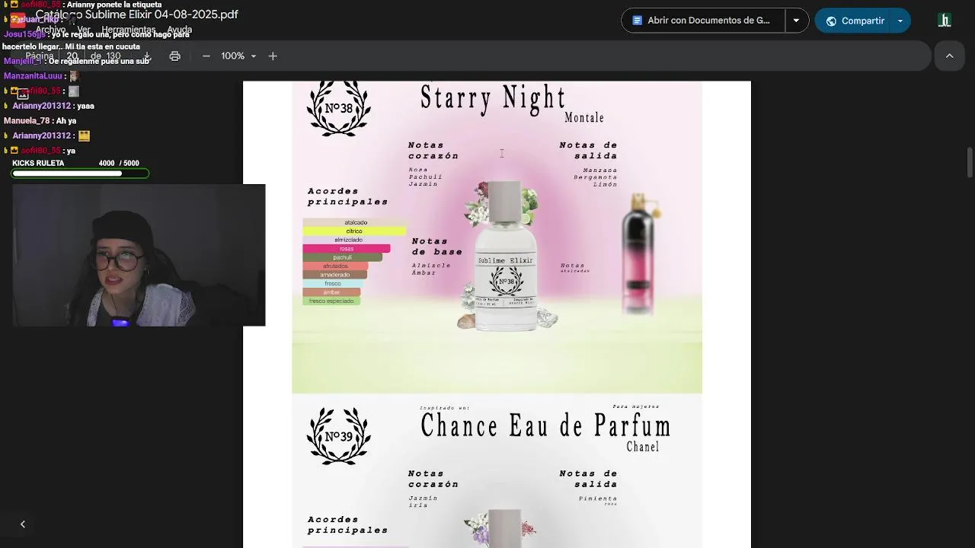Click the black and pink Montale bottle image
The image size is (975, 548).
pyautogui.click(x=639, y=255)
